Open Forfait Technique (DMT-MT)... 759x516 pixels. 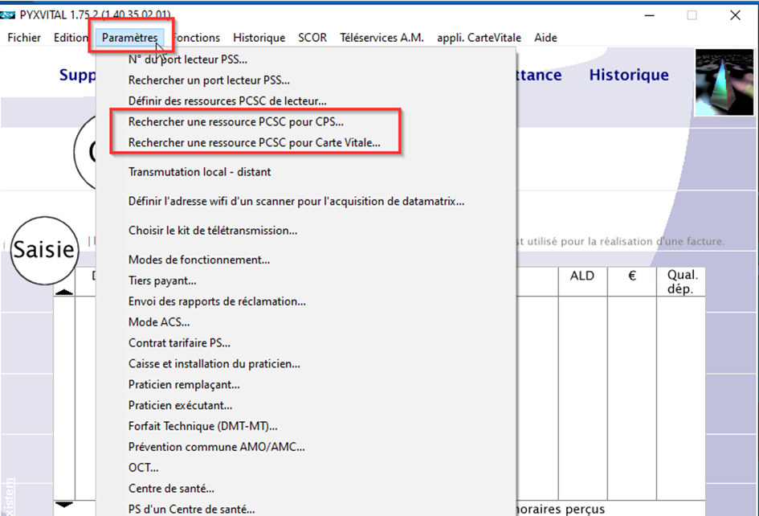coord(306,427)
